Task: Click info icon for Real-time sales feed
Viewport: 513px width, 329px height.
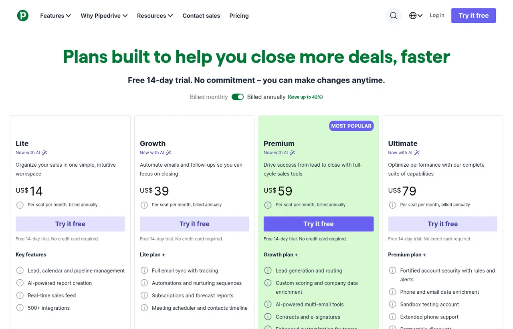Action: point(20,295)
